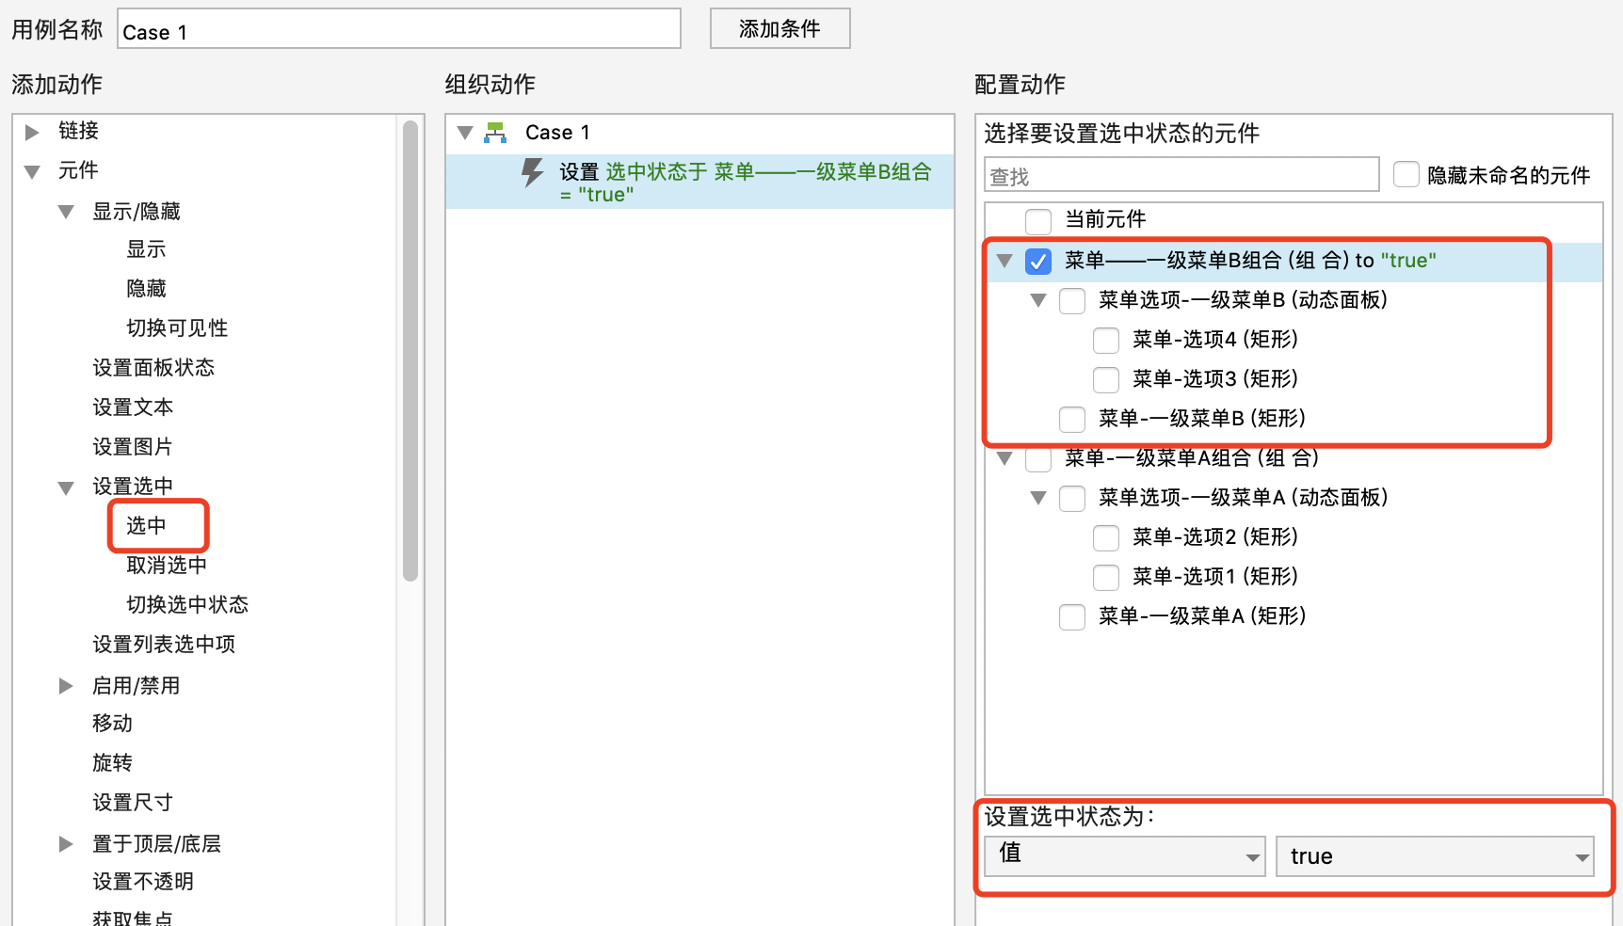The width and height of the screenshot is (1623, 926).
Task: Check 菜单-选项2 (矩形) checkbox
Action: pyautogui.click(x=1106, y=537)
